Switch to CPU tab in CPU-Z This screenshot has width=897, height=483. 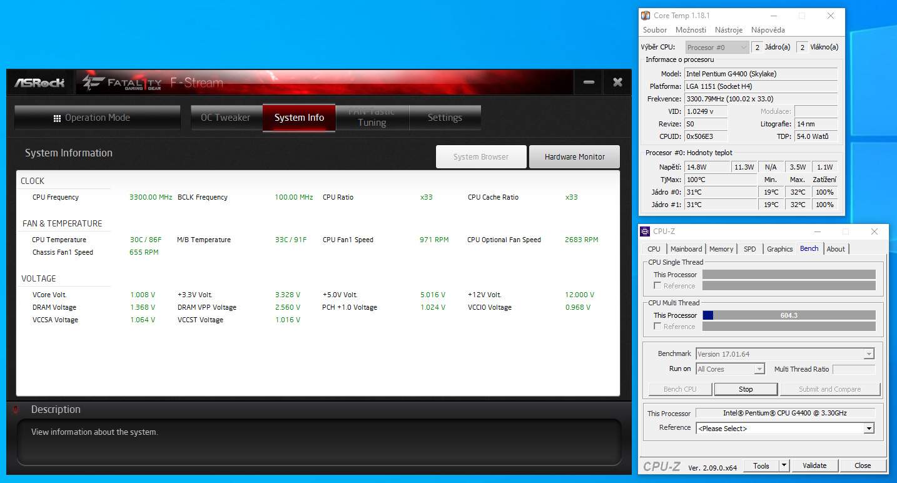654,249
